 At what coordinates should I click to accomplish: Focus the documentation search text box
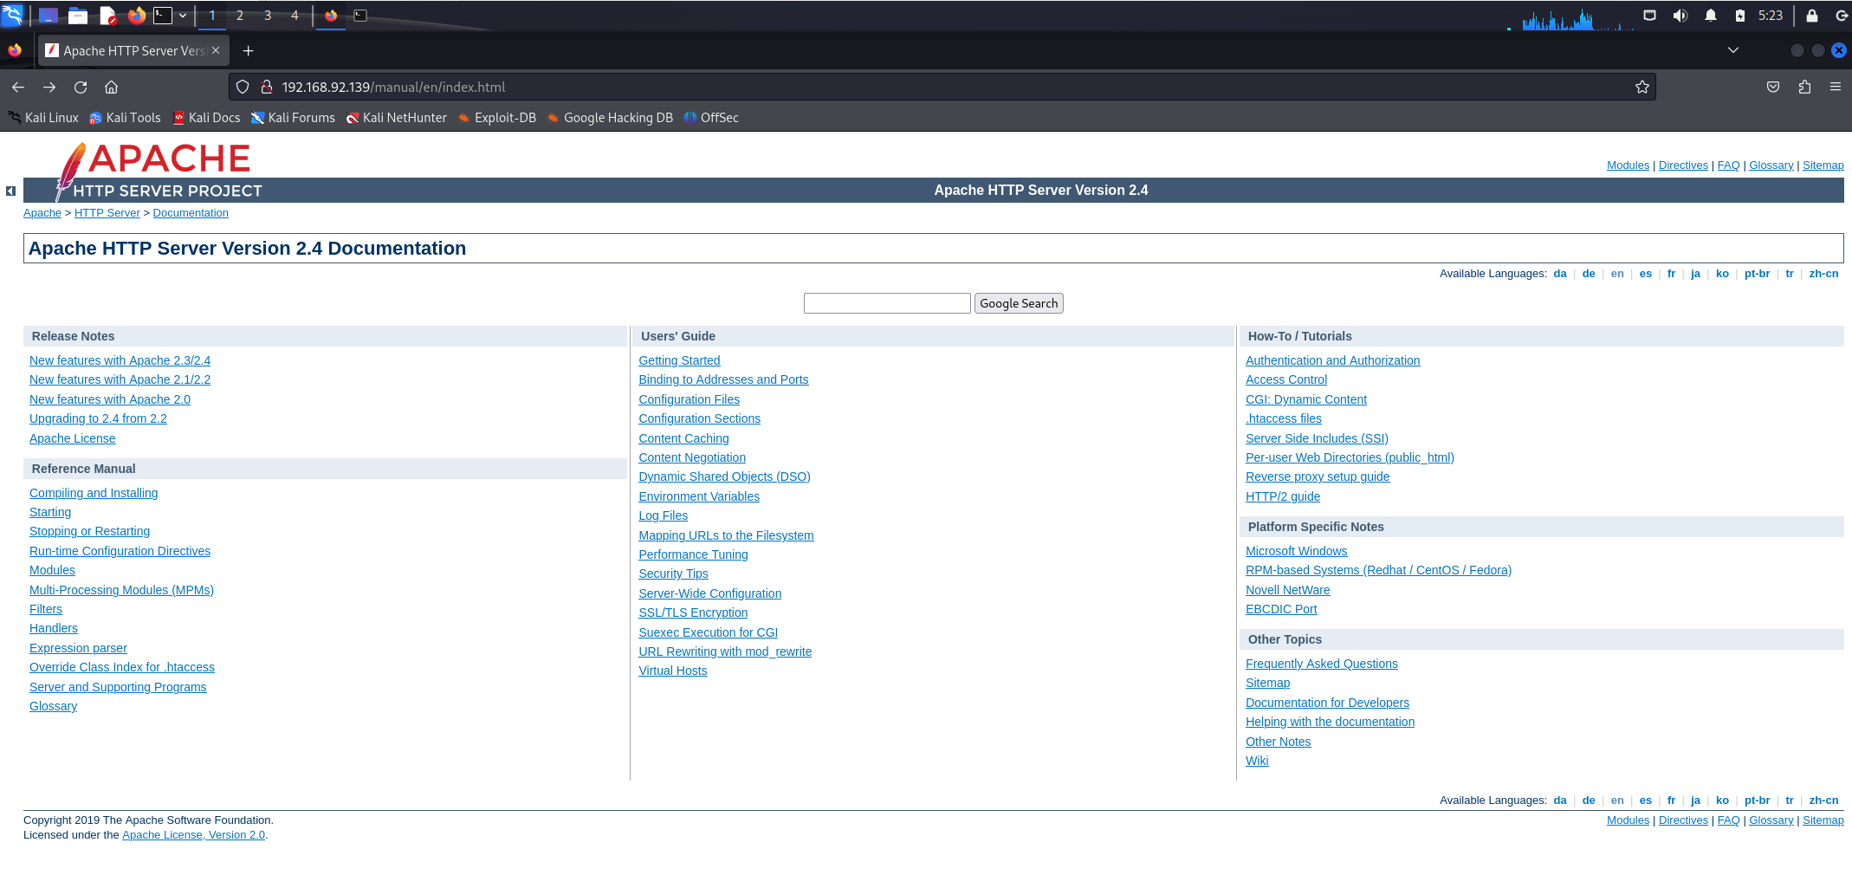coord(887,303)
